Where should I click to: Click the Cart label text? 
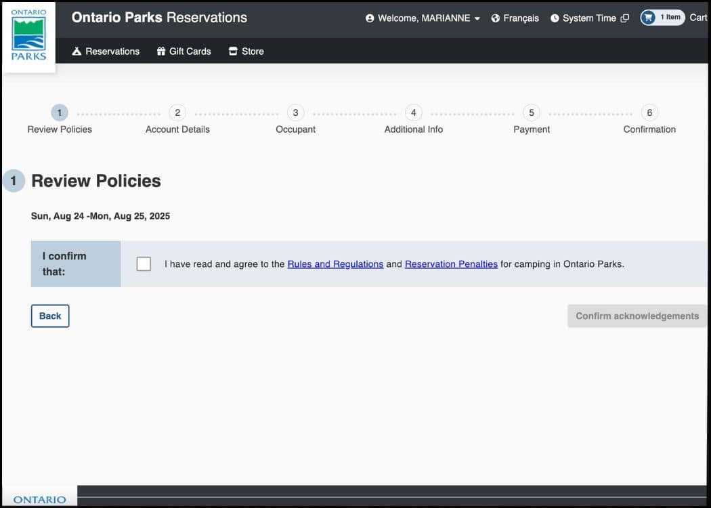698,18
